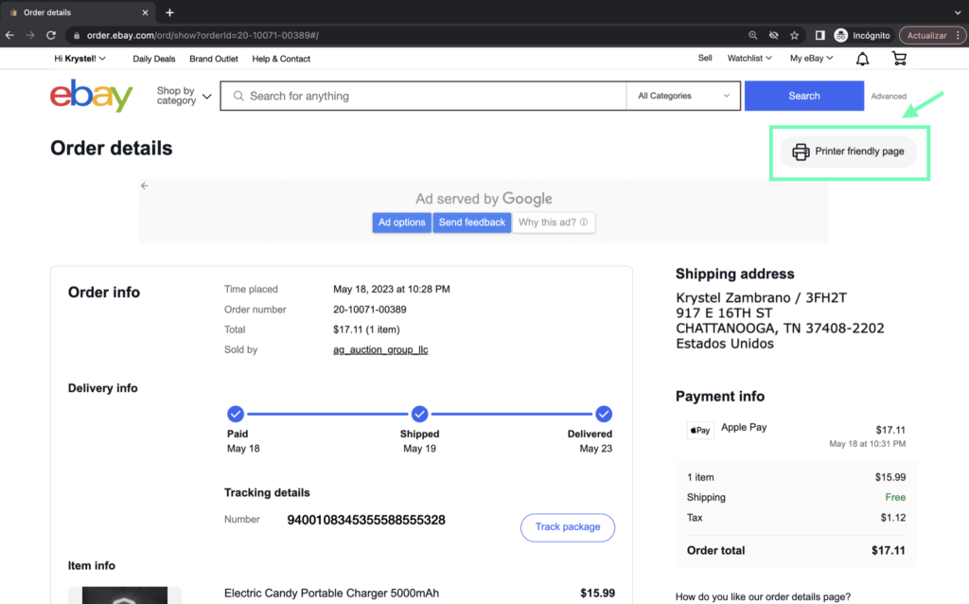Bookmark this page with the star icon
This screenshot has height=604, width=969.
tap(795, 35)
